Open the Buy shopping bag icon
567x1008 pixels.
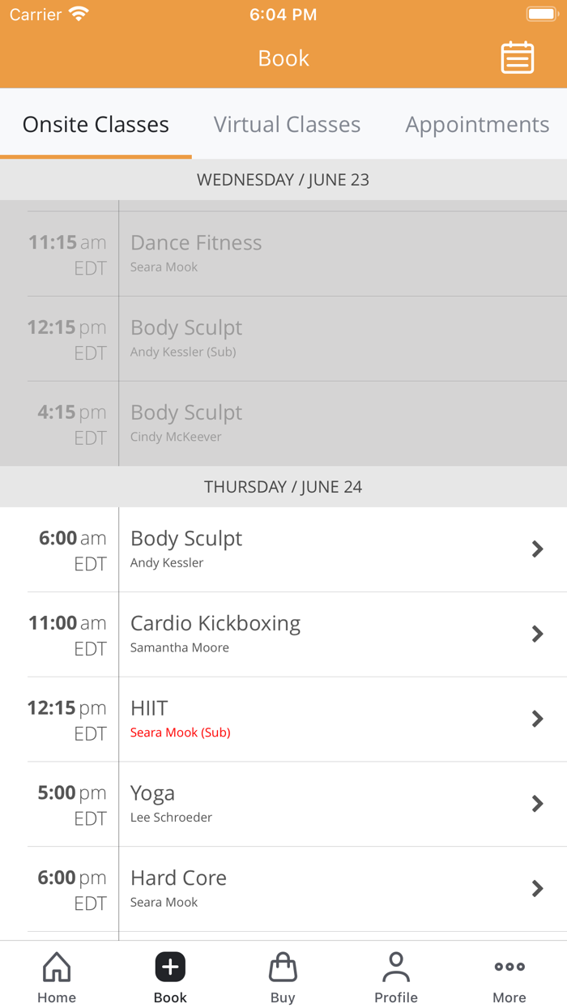click(x=283, y=967)
